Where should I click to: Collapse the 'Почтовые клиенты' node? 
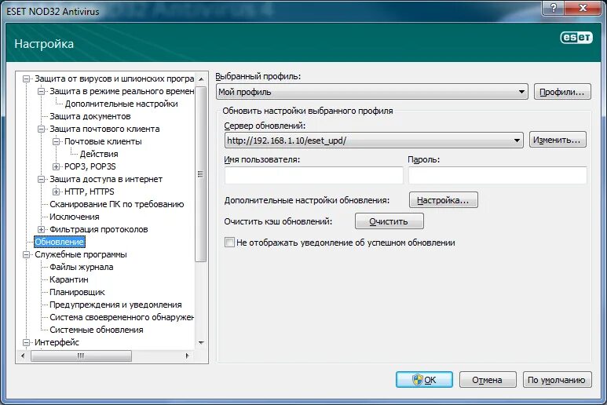click(x=56, y=141)
